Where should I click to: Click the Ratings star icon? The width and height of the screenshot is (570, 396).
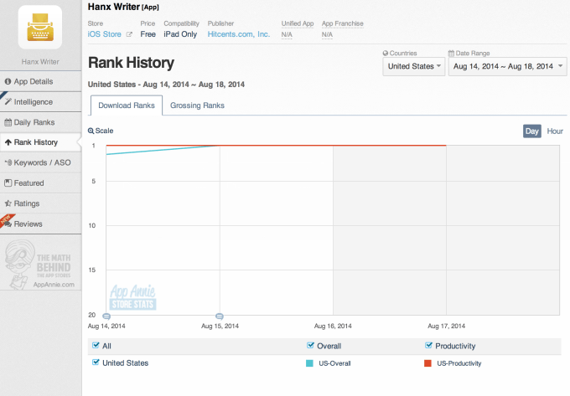pyautogui.click(x=8, y=203)
